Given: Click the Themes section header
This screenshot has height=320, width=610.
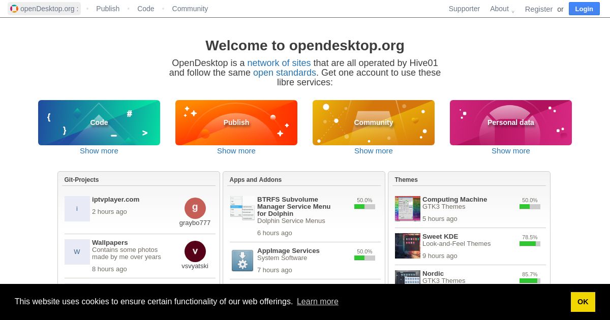Looking at the screenshot, I should tap(406, 180).
